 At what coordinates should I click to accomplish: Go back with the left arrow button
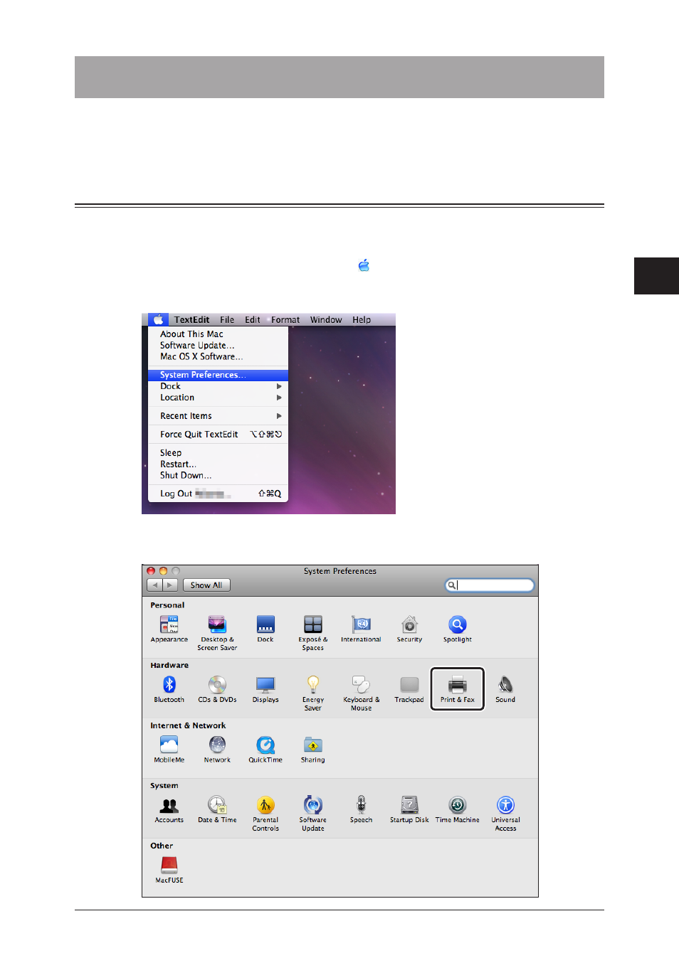[x=154, y=585]
